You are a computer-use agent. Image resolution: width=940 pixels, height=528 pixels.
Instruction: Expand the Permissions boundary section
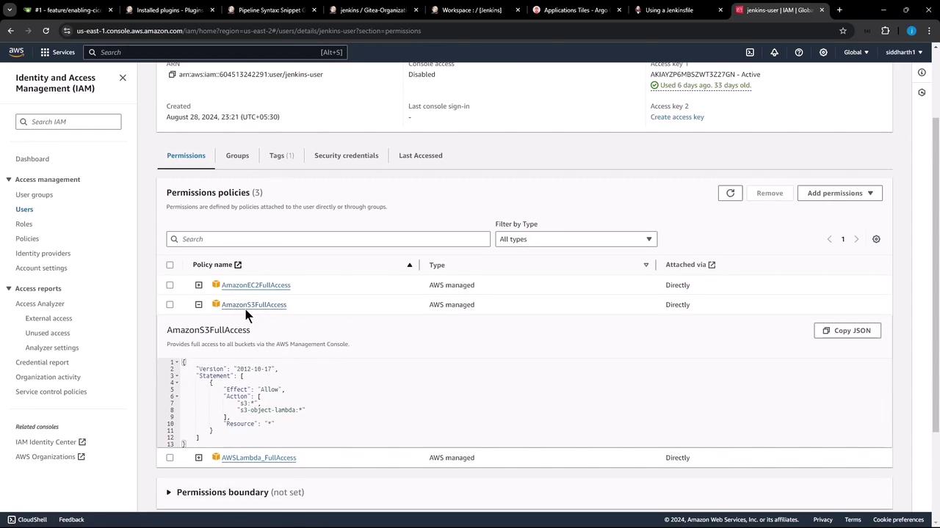pos(169,492)
